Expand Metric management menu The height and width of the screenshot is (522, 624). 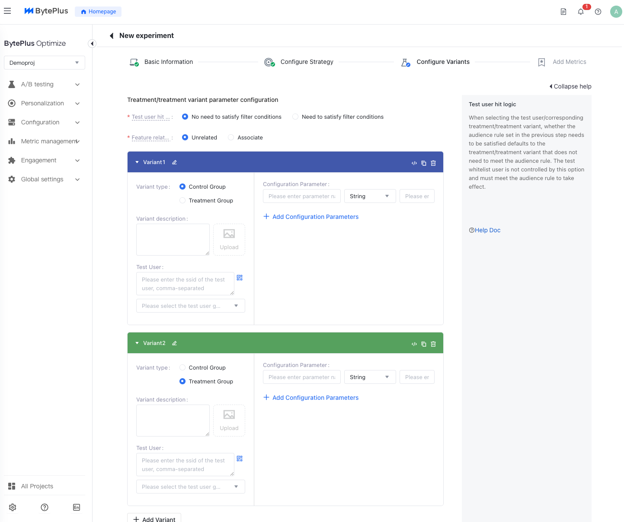tap(45, 141)
